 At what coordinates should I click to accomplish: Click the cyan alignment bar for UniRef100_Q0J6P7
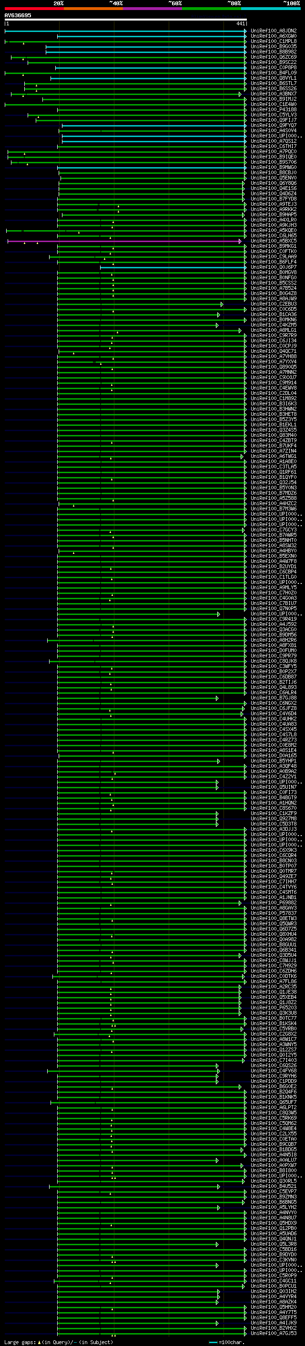173,267
